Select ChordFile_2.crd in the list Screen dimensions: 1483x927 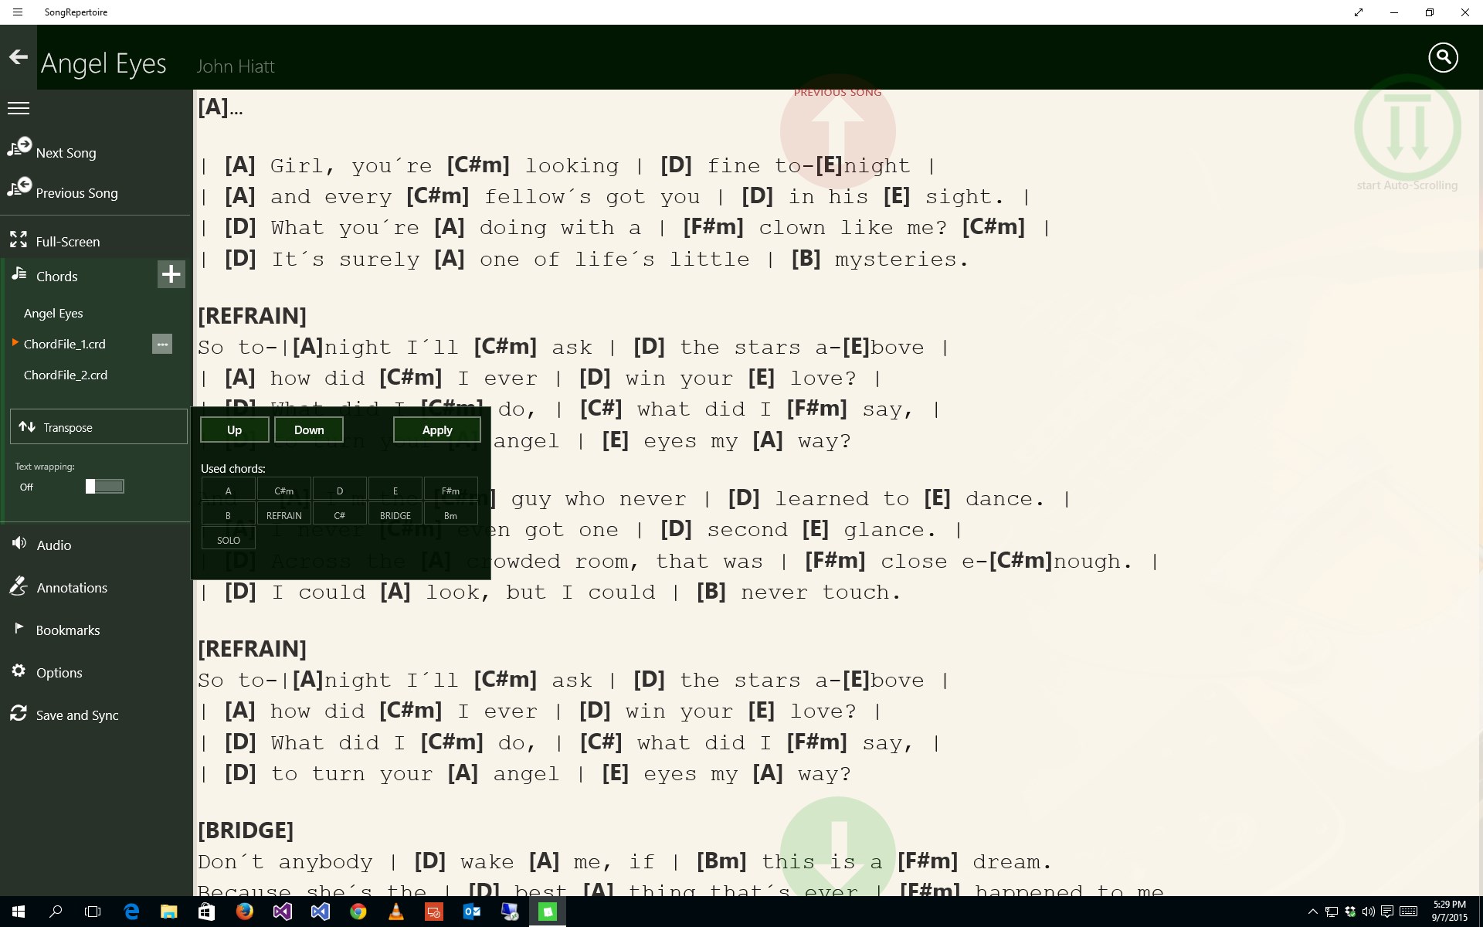[x=66, y=375]
